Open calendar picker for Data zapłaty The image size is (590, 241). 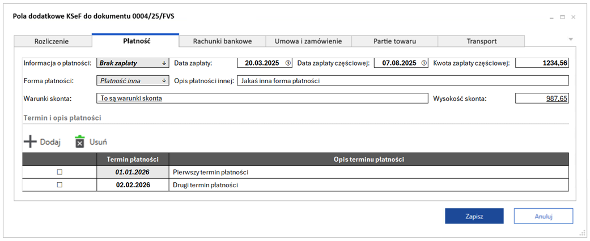pos(287,63)
